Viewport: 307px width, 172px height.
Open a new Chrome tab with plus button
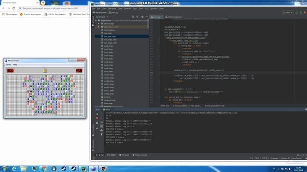(43, 3)
